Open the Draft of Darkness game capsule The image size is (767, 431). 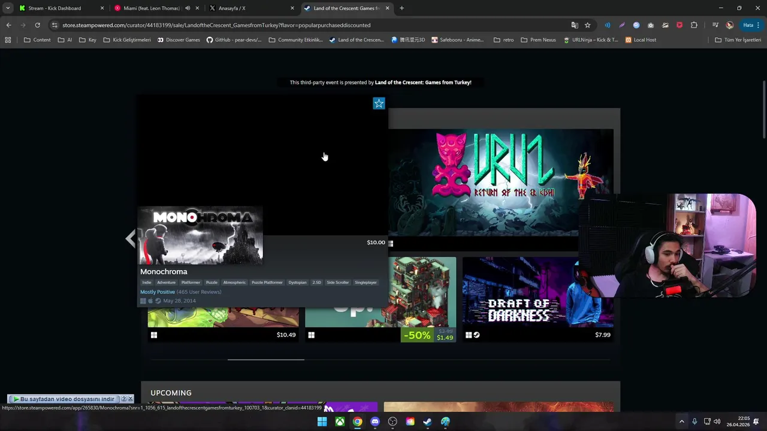(538, 292)
